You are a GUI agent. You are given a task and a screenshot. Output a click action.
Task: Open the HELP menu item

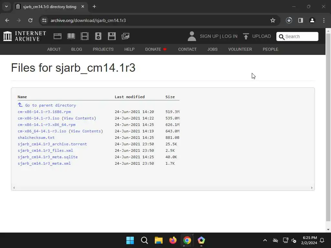(x=129, y=49)
